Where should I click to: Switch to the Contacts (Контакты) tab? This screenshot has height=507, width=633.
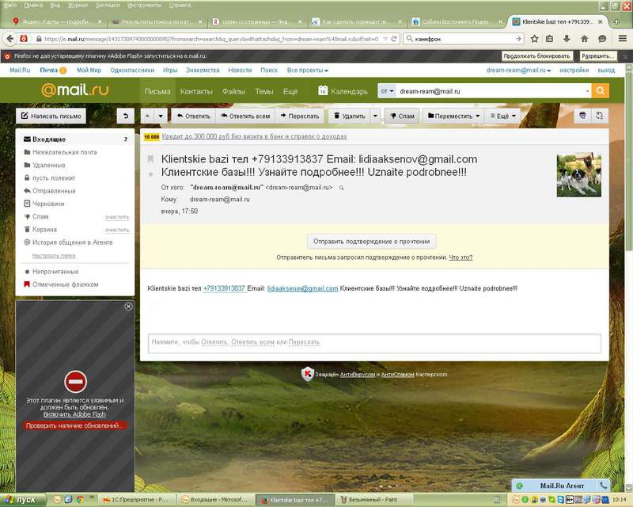click(196, 91)
